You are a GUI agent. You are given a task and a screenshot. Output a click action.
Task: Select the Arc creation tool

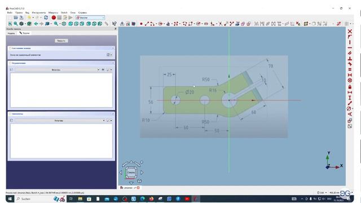tap(152, 24)
